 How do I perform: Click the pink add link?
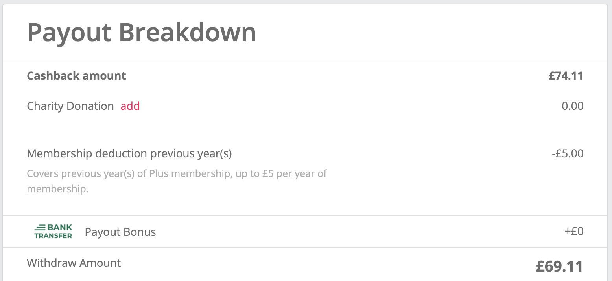pyautogui.click(x=130, y=106)
